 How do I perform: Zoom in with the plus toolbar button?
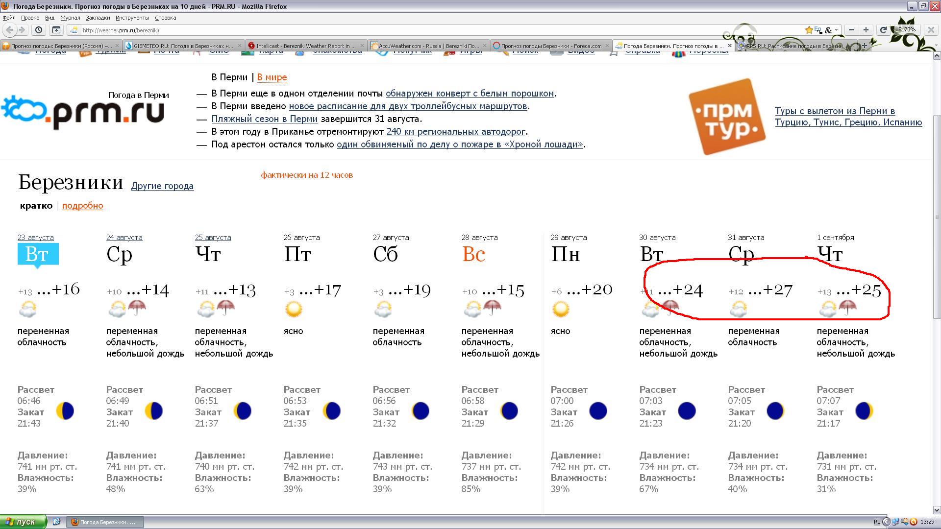[866, 30]
